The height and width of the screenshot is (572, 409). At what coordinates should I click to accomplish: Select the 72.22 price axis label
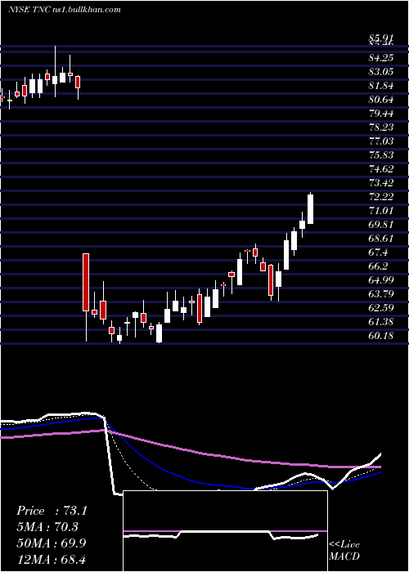point(381,197)
